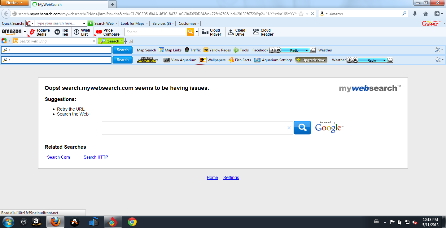446x228 pixels.
Task: Clear the page search box with the X
Action: (289, 128)
